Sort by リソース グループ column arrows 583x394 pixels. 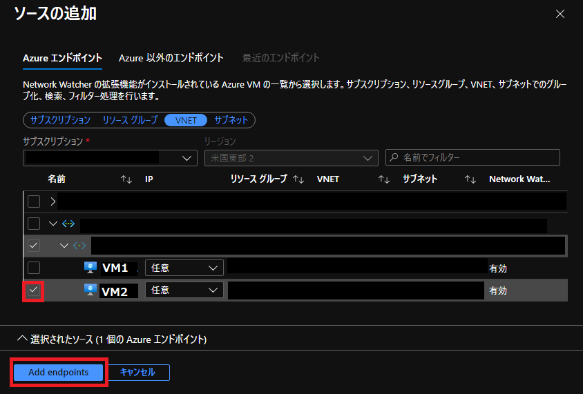click(x=298, y=179)
